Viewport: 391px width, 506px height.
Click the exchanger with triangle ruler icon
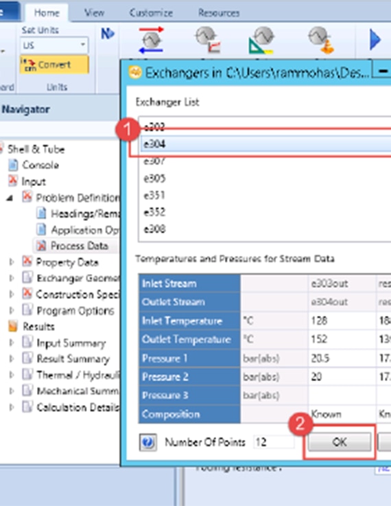[x=261, y=40]
